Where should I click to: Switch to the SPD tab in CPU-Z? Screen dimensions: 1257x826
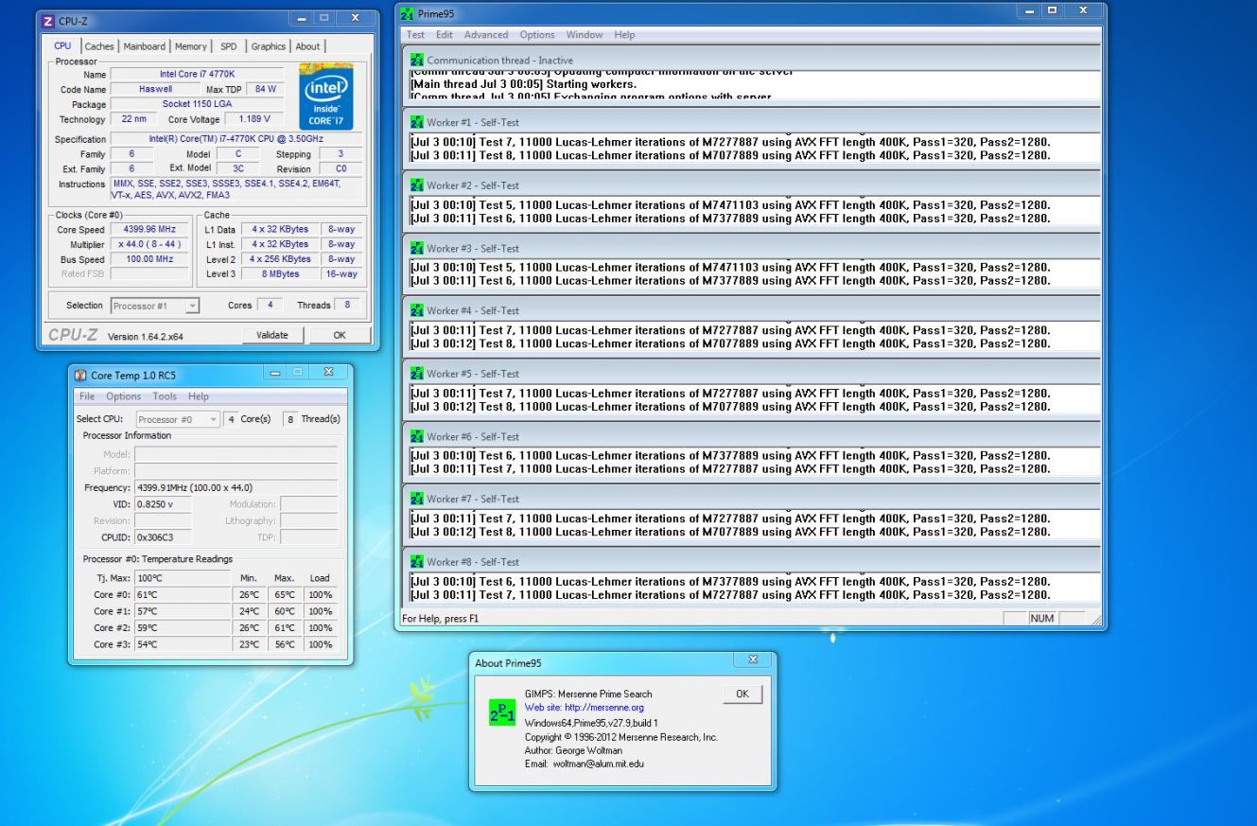pos(229,45)
